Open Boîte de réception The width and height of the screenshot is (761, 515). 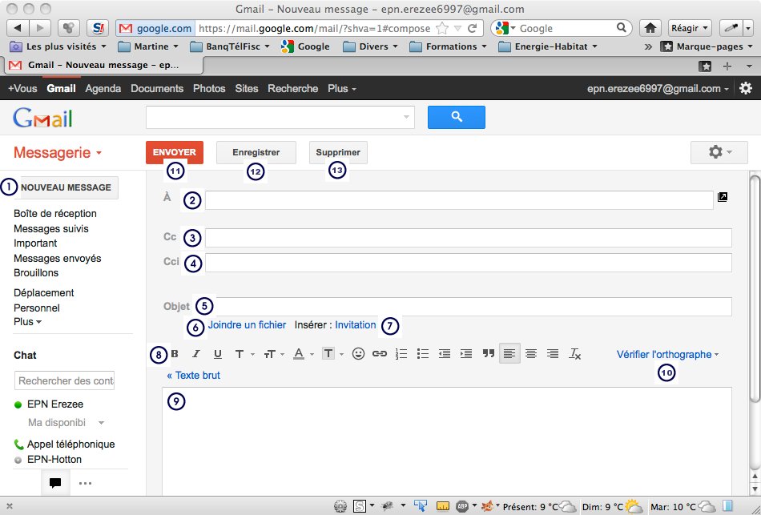[x=54, y=214]
